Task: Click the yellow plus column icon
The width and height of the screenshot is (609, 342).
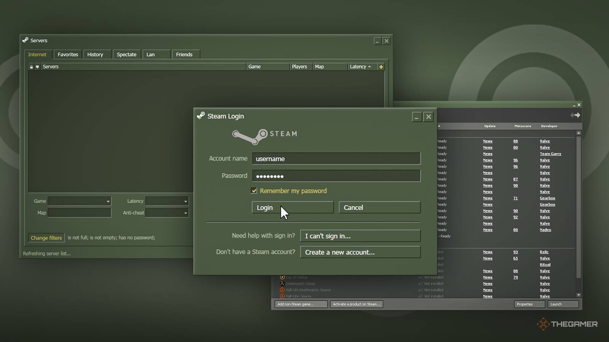Action: [381, 67]
